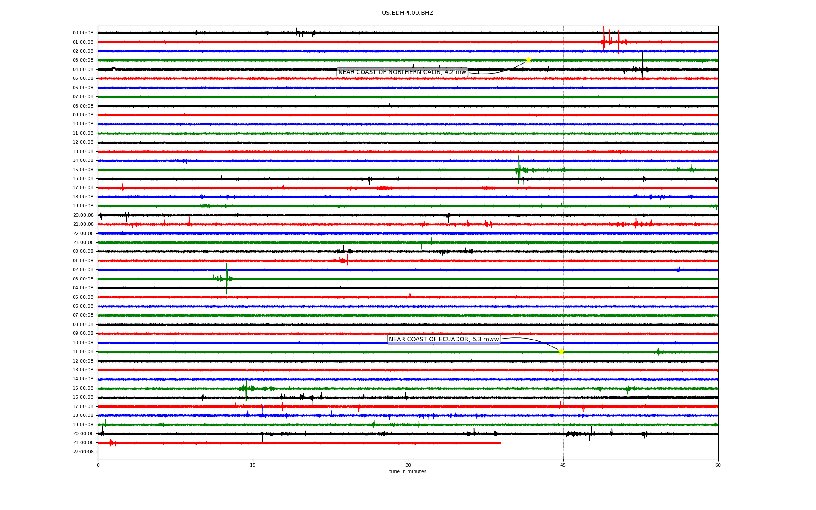Click the yellow star marking the Ecuador event
Screen dimensions: 816x510
tap(561, 351)
